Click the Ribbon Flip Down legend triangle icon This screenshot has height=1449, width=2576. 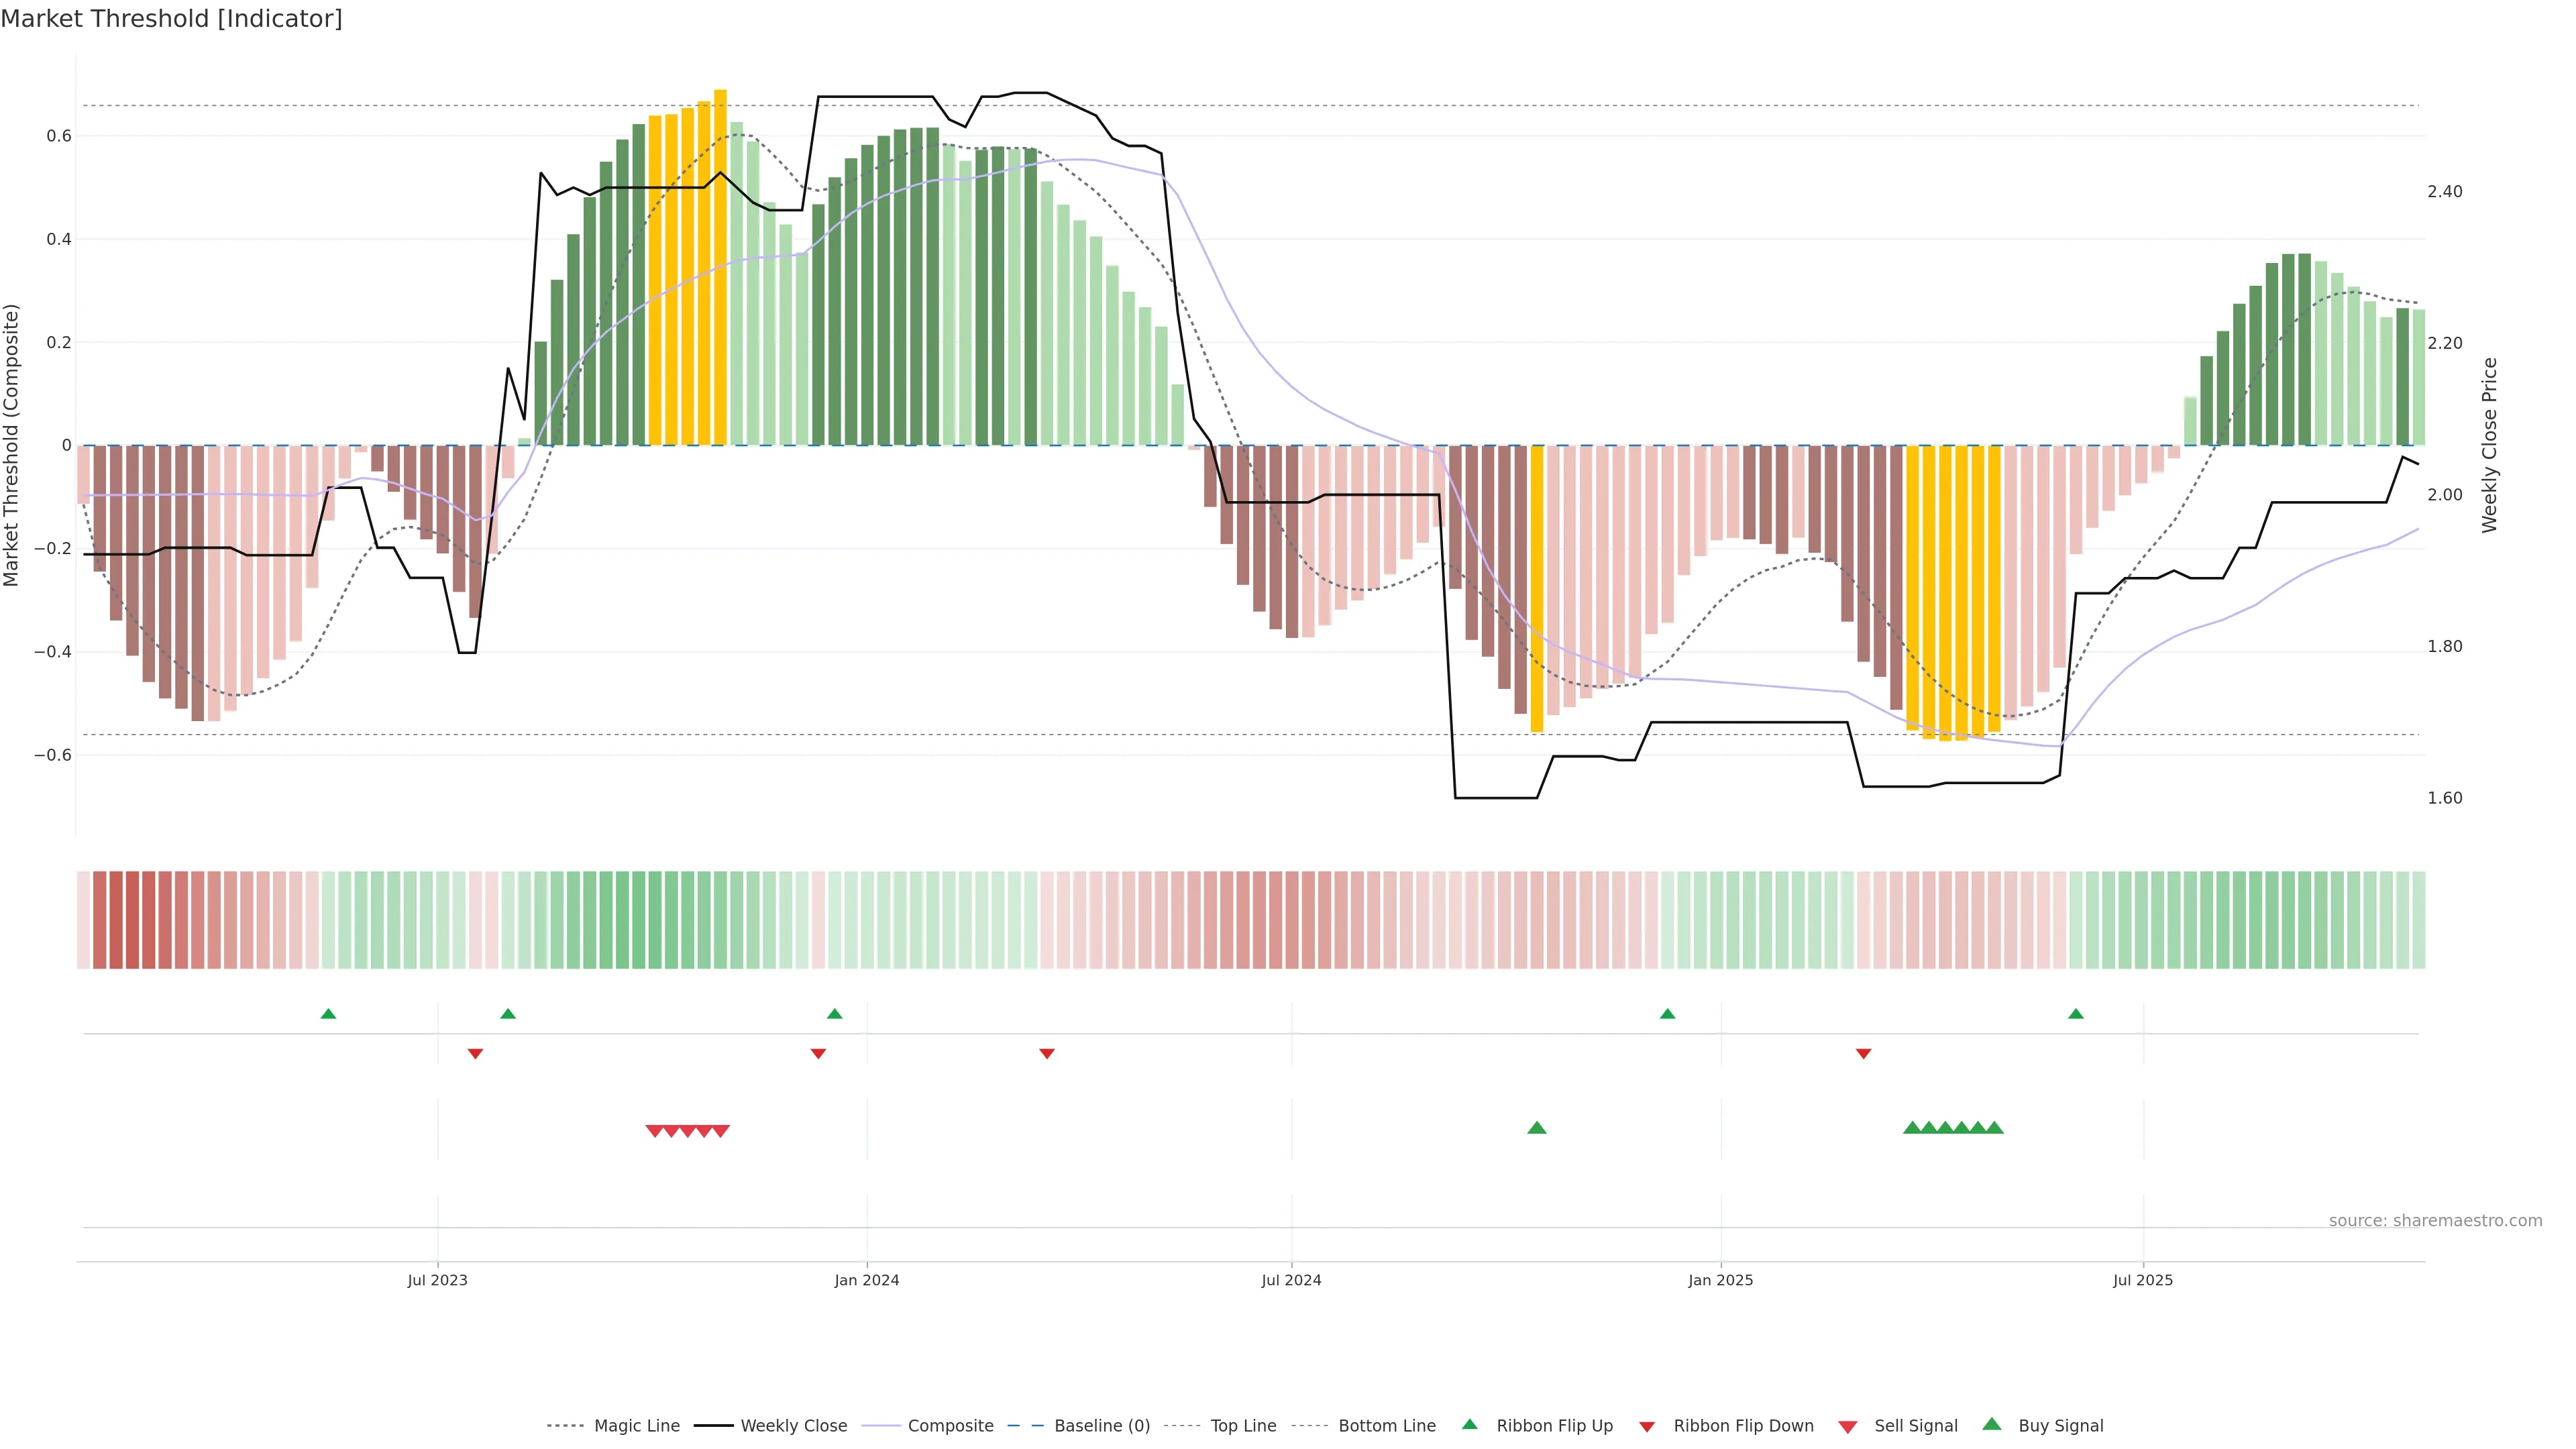click(x=1647, y=1426)
